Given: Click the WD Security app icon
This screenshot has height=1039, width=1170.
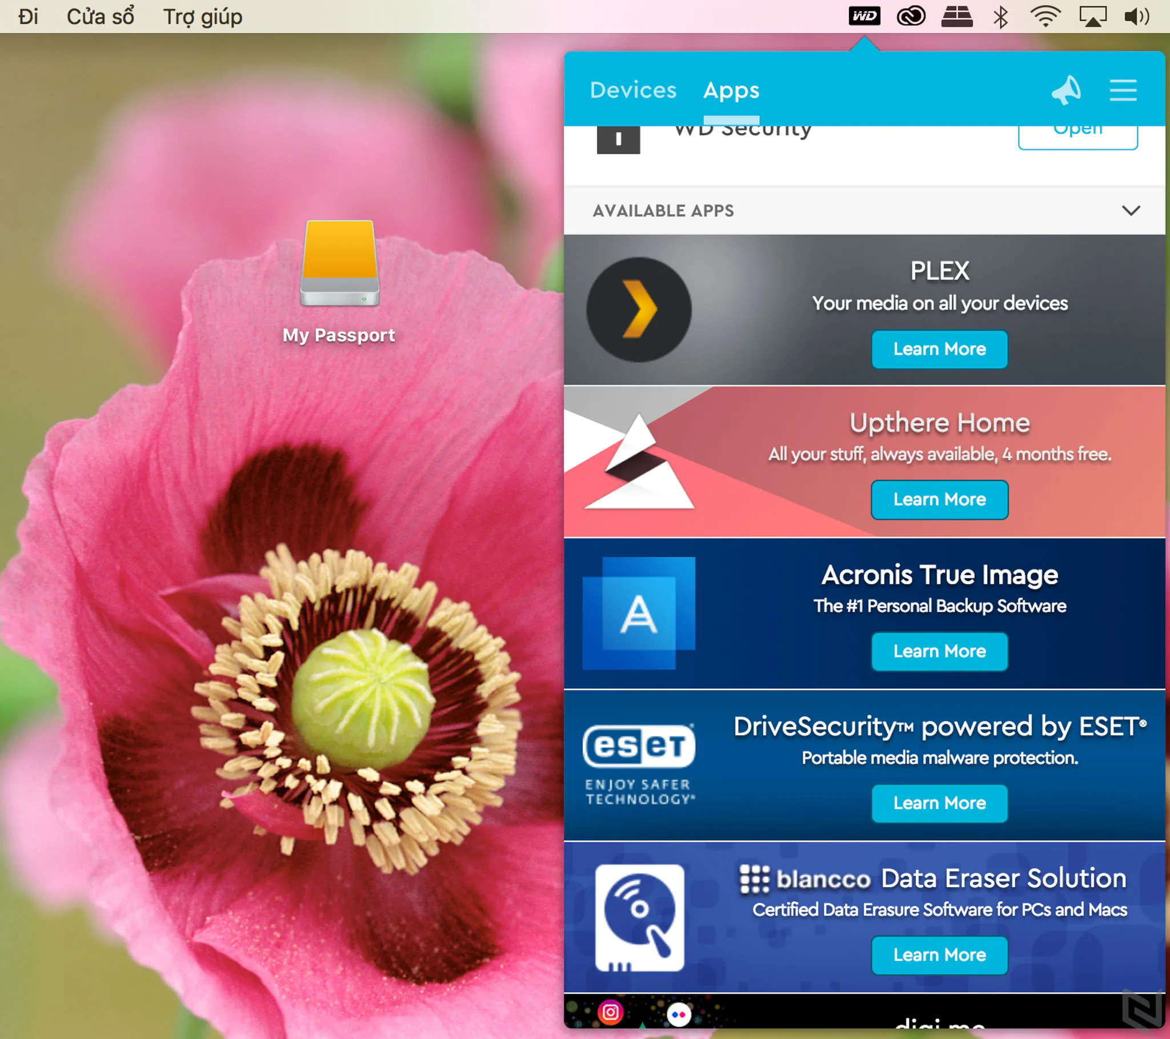Looking at the screenshot, I should point(618,140).
